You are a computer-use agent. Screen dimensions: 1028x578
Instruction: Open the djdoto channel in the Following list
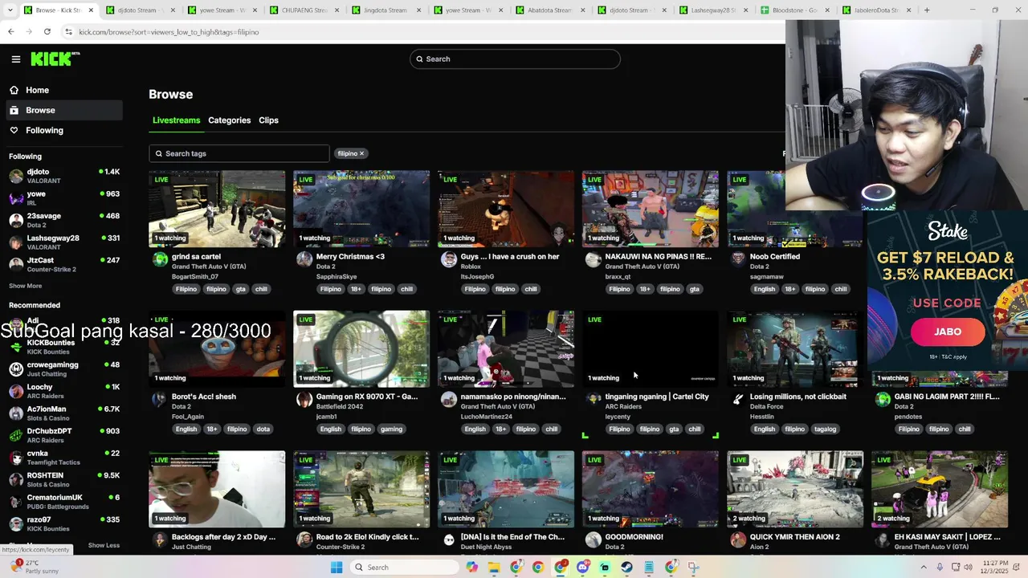tap(63, 176)
